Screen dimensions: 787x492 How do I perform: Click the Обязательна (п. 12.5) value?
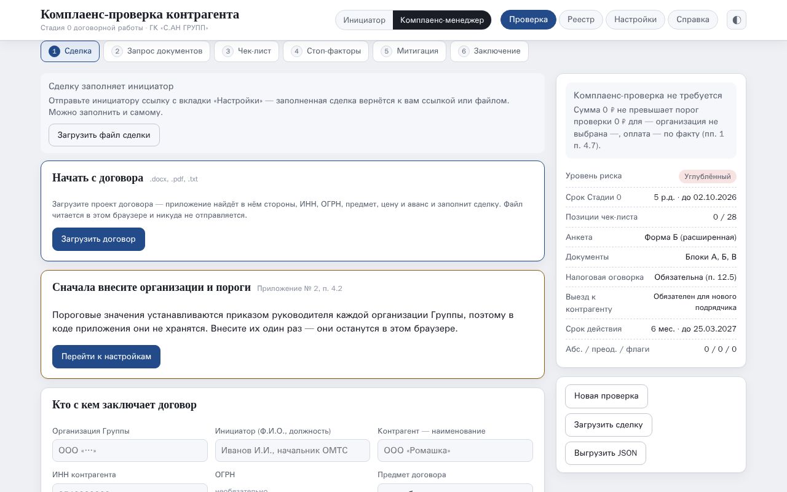point(695,277)
